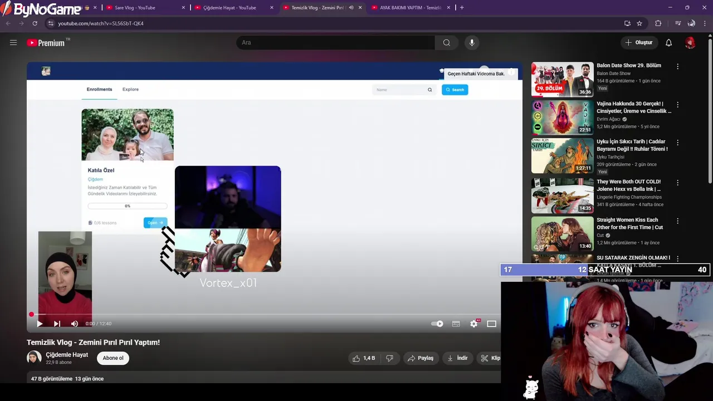Open site information icon in address bar
The image size is (713, 401).
click(51, 23)
